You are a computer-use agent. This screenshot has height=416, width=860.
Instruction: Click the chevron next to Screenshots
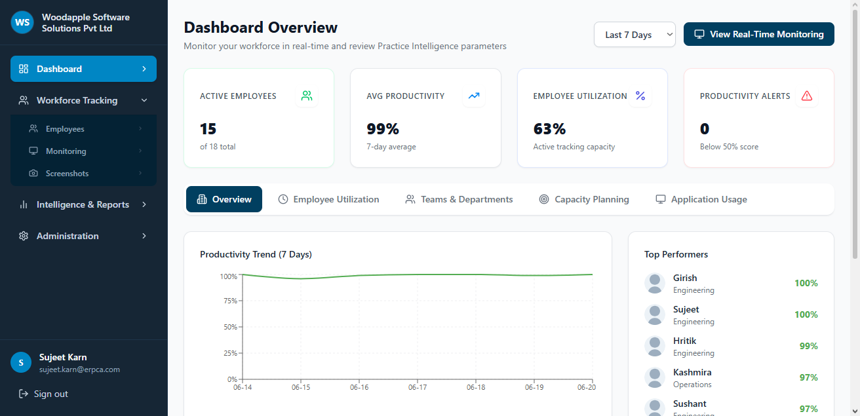click(x=140, y=174)
